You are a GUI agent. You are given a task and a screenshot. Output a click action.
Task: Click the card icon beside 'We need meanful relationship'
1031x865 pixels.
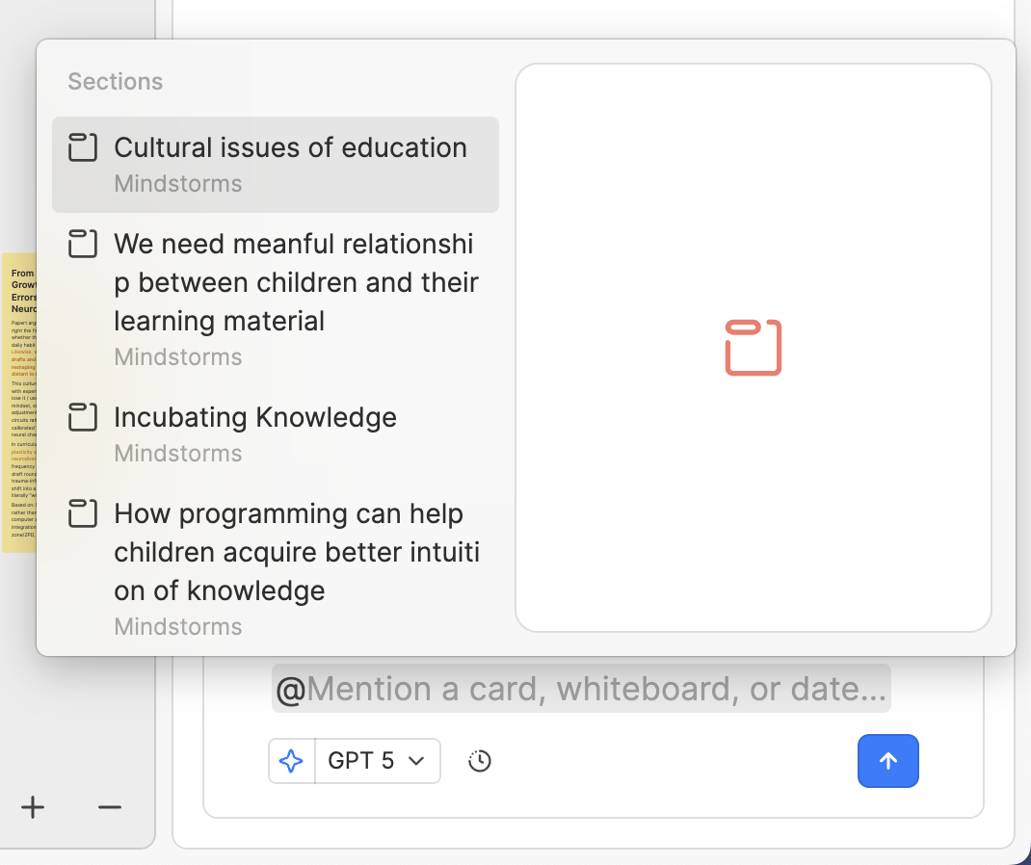click(x=83, y=244)
